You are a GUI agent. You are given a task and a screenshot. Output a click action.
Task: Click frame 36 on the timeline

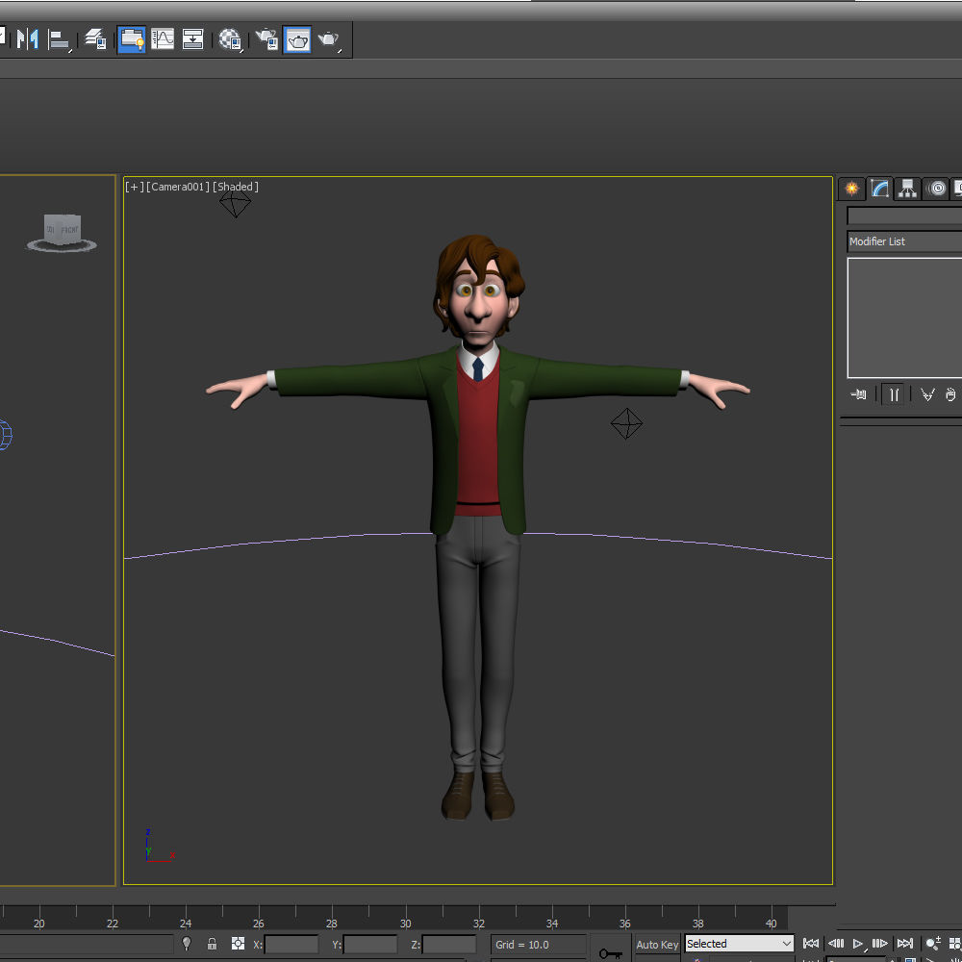[624, 924]
